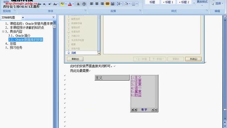Toggle character shading (boxed A icon)
The height and width of the screenshot is (128, 227).
78,4
